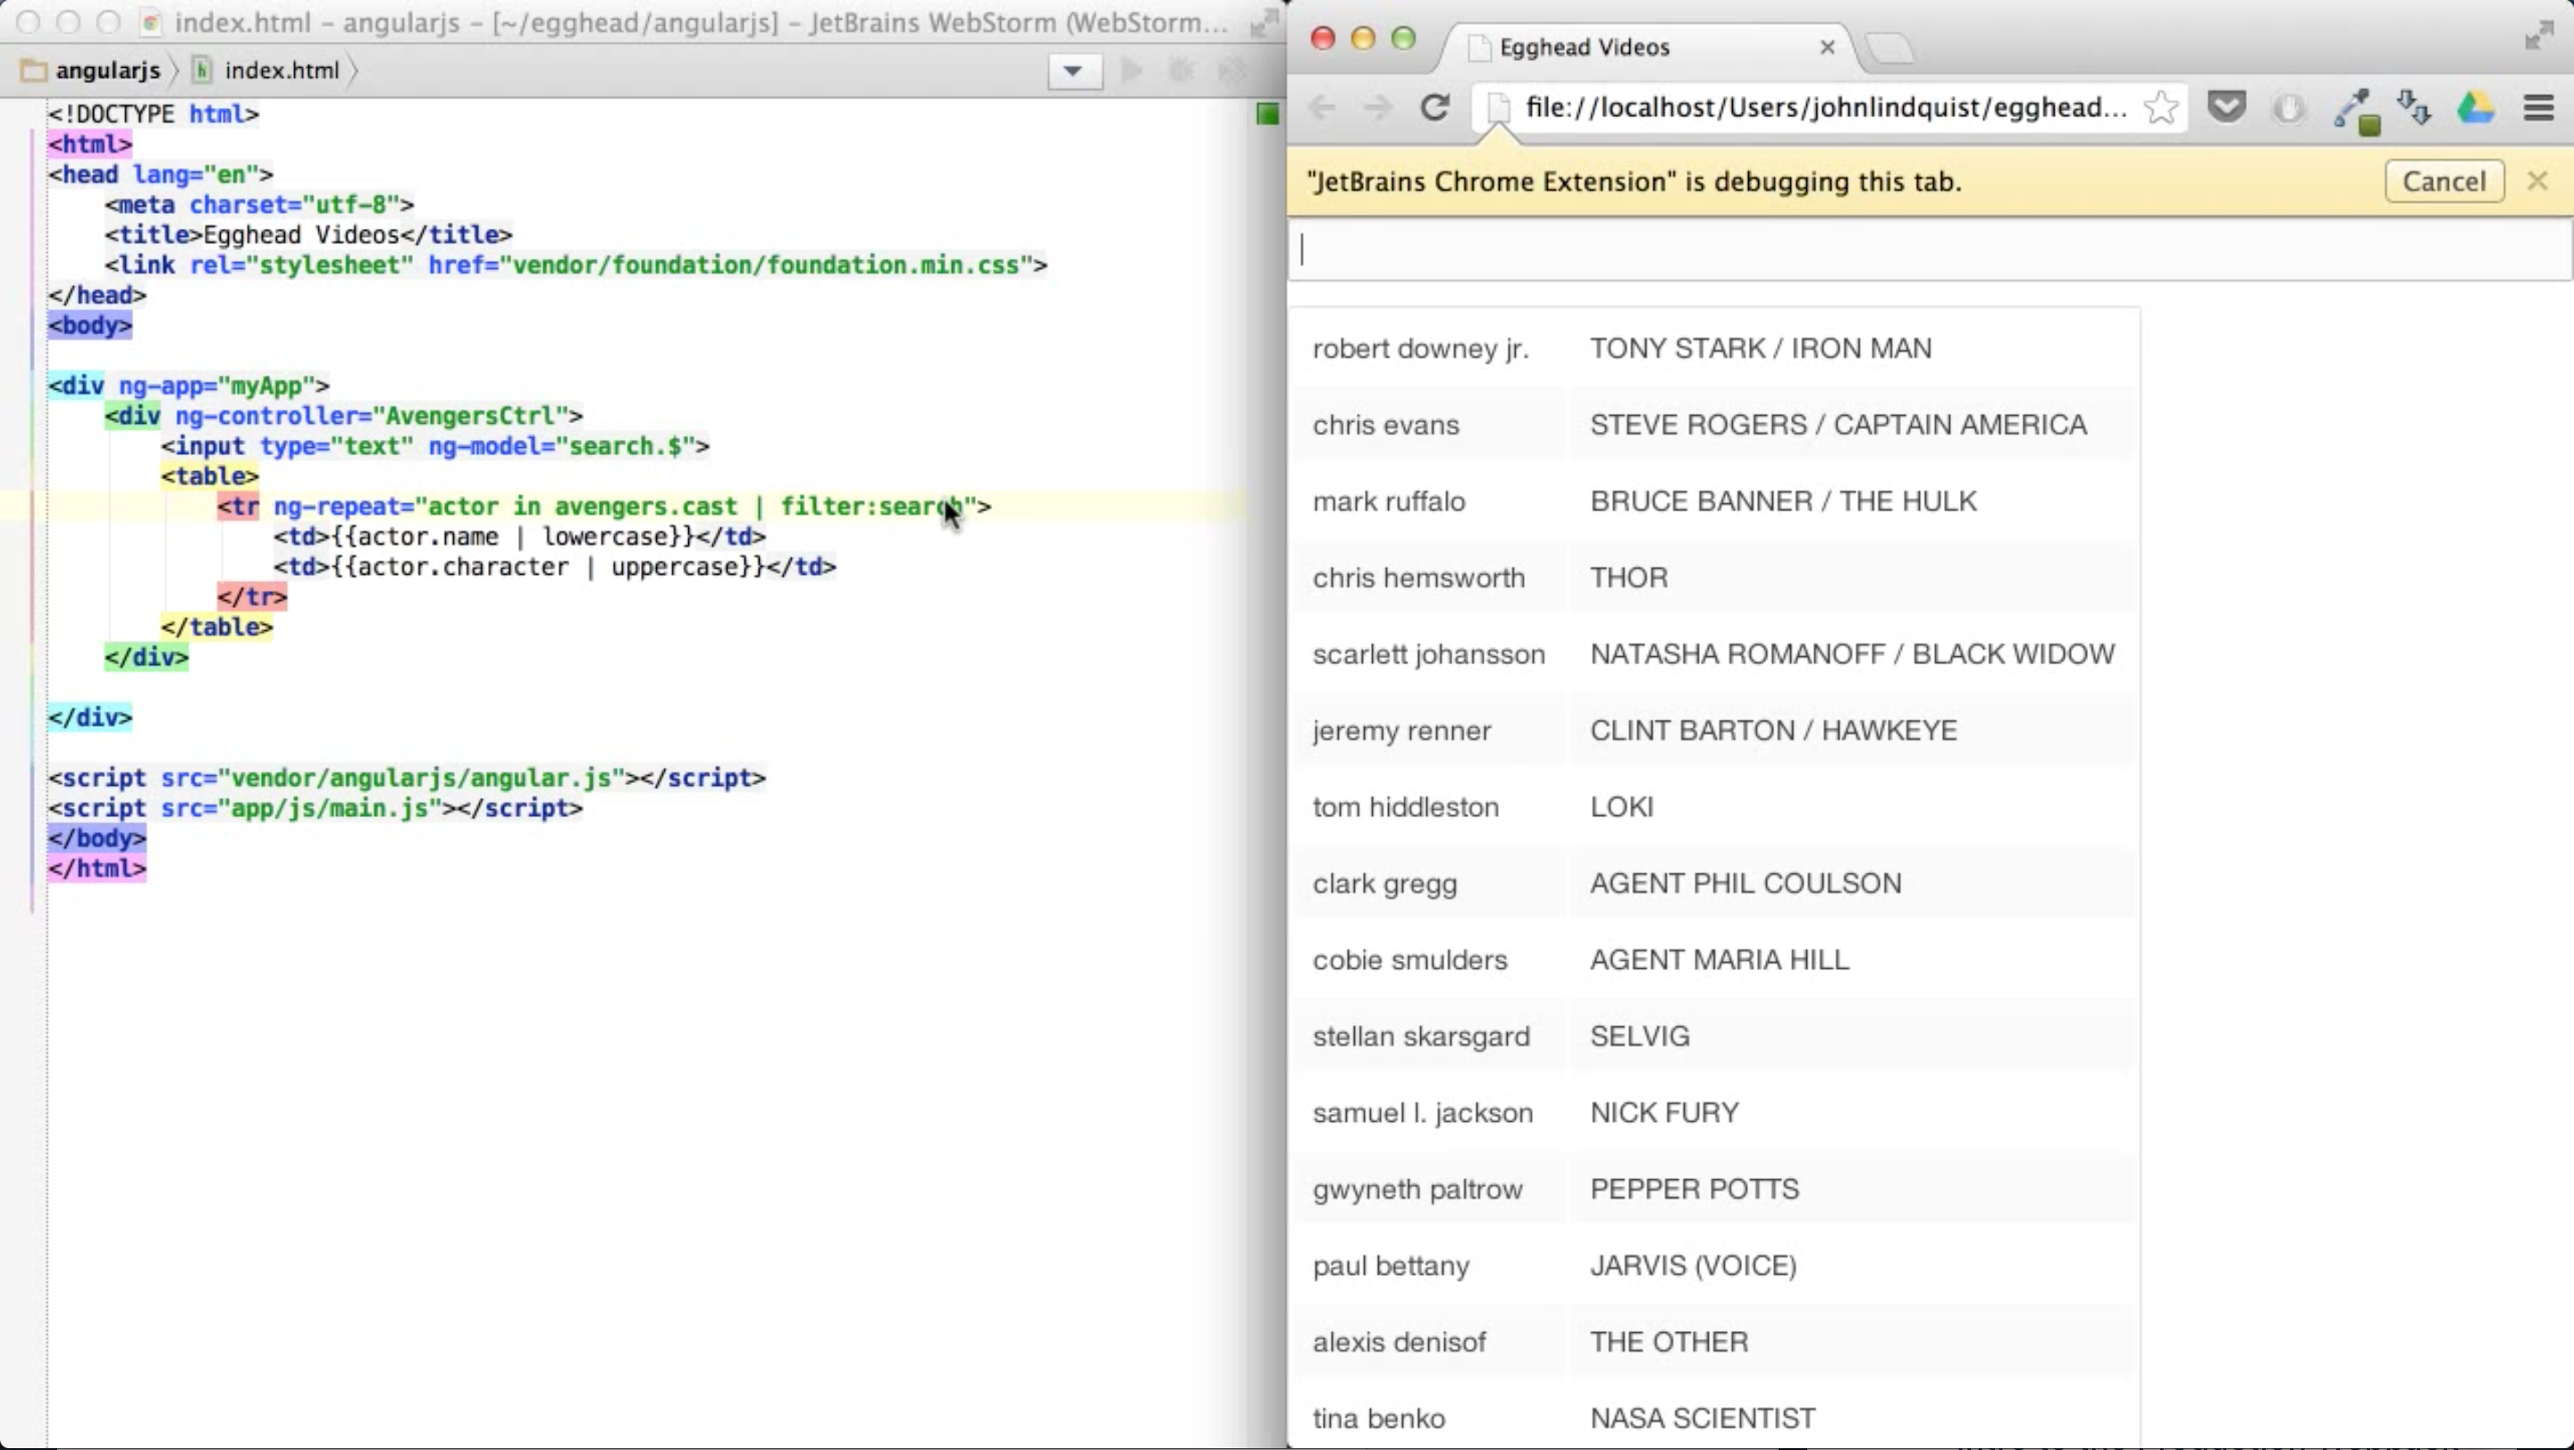This screenshot has height=1450, width=2574.
Task: Open the Chrome hamburger menu
Action: [x=2538, y=107]
